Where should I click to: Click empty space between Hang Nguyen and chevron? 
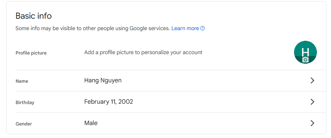point(215,80)
